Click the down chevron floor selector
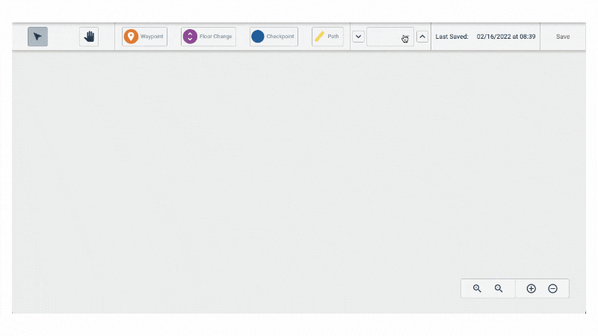598x336 pixels. [x=358, y=37]
